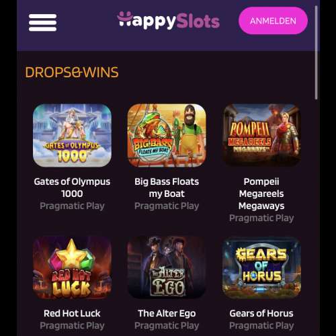Open the Red Hot Luck game thumbnail
The image size is (336, 336).
(x=72, y=267)
